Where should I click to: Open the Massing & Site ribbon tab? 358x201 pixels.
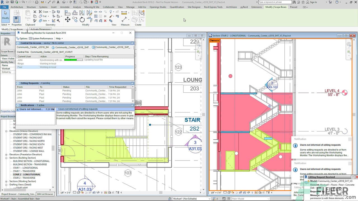[x=92, y=7]
